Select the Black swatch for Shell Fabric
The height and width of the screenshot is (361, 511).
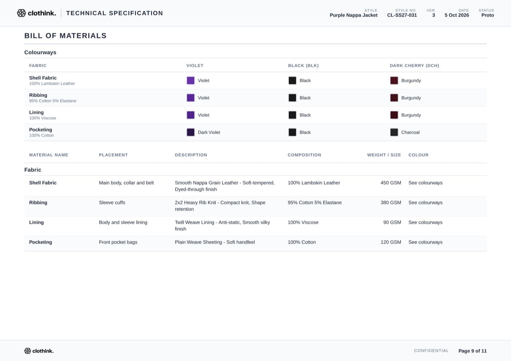[x=292, y=81]
